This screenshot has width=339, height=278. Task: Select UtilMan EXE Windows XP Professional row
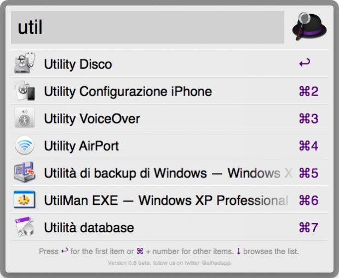tap(170, 200)
